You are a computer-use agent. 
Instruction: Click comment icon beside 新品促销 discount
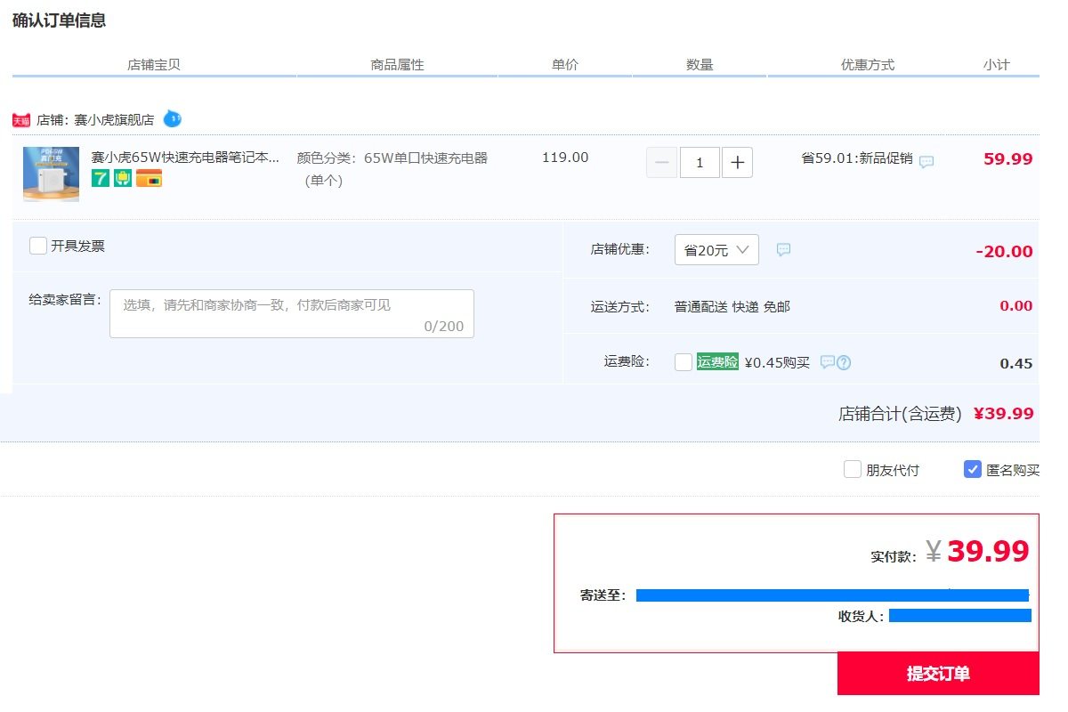(x=926, y=162)
